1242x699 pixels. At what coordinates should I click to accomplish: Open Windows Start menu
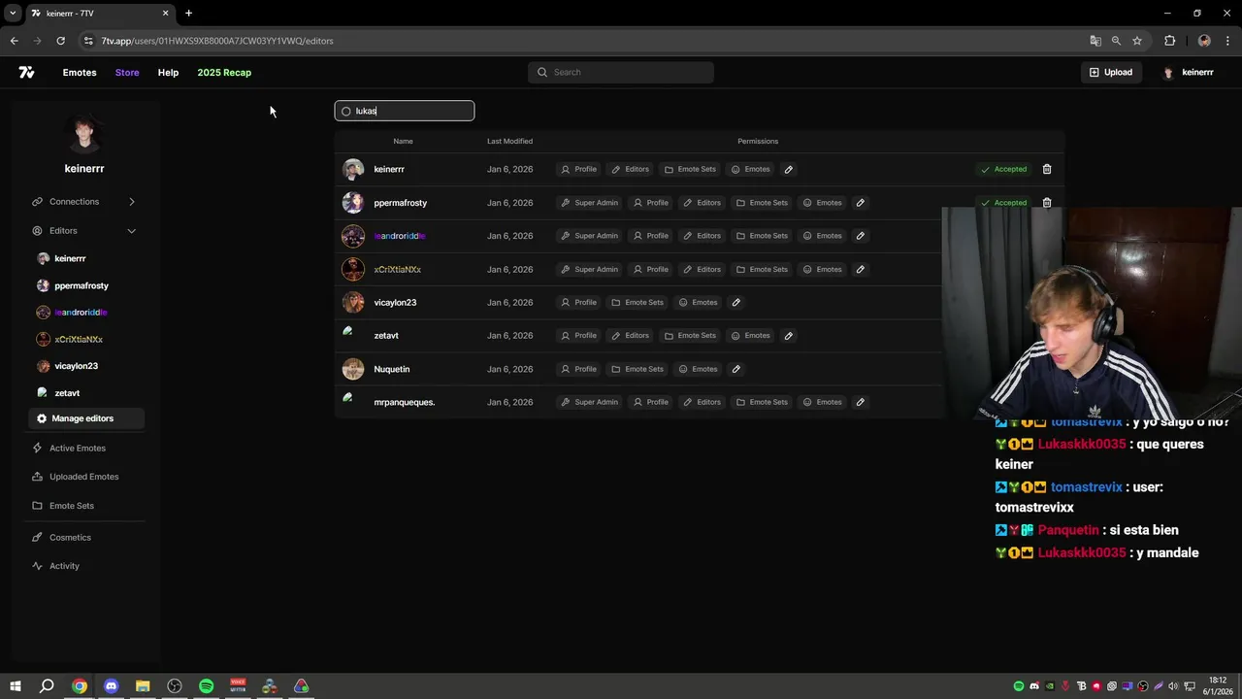pos(15,686)
